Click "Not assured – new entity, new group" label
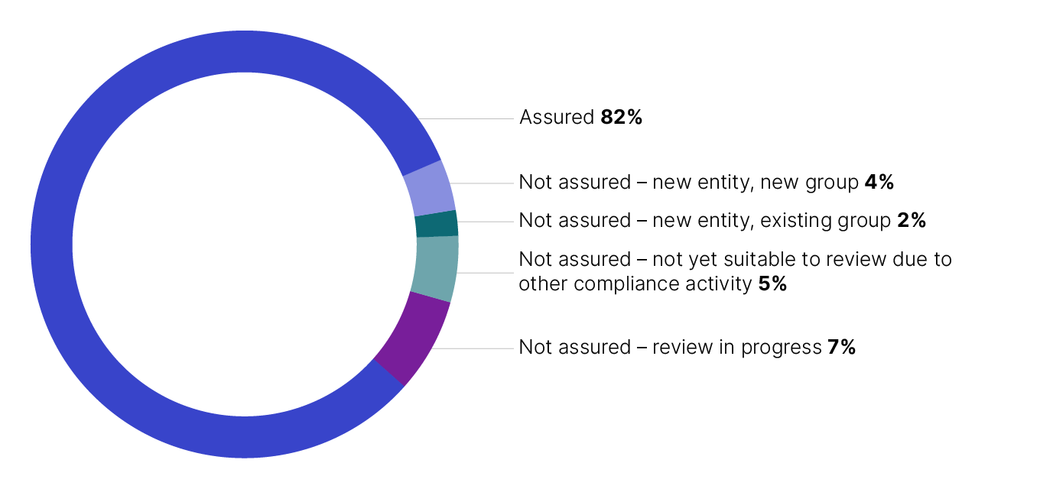The image size is (1040, 489). (x=688, y=183)
